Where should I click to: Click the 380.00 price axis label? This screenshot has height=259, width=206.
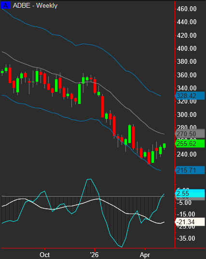point(187,62)
